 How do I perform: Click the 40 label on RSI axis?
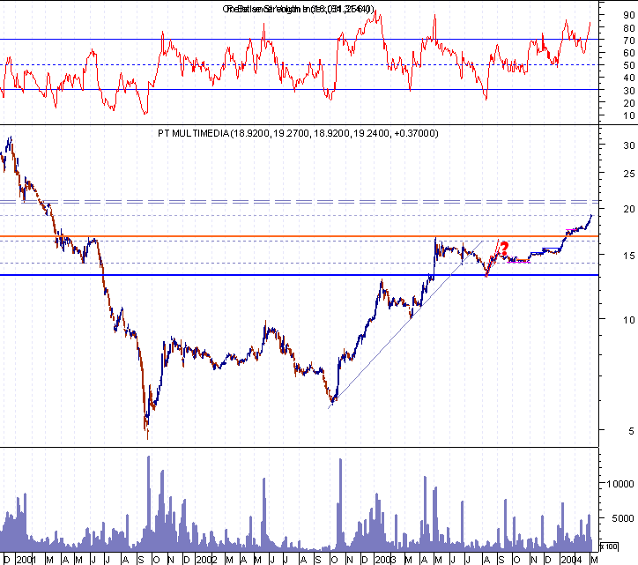[x=628, y=78]
